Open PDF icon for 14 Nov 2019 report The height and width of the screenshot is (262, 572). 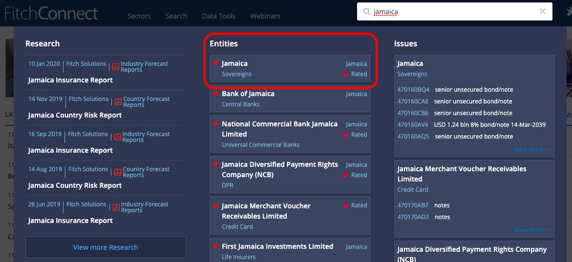tap(118, 102)
